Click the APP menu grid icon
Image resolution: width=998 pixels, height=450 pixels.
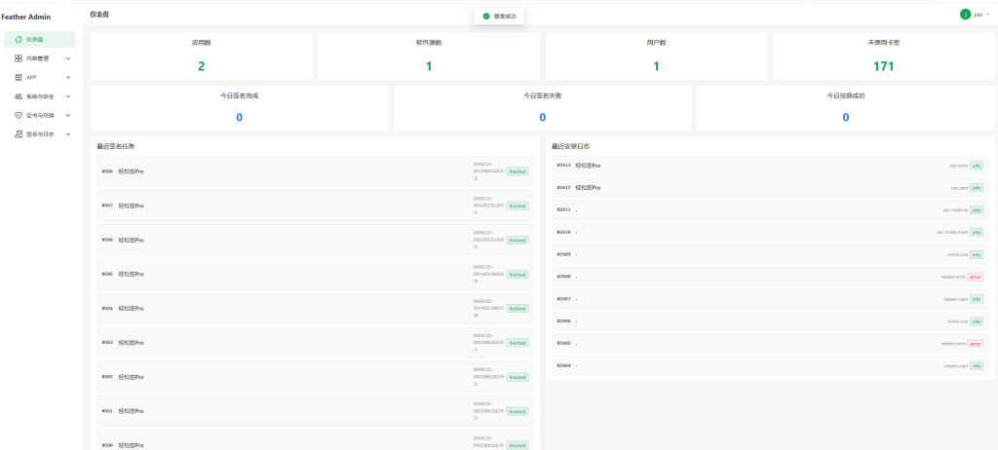coord(19,77)
